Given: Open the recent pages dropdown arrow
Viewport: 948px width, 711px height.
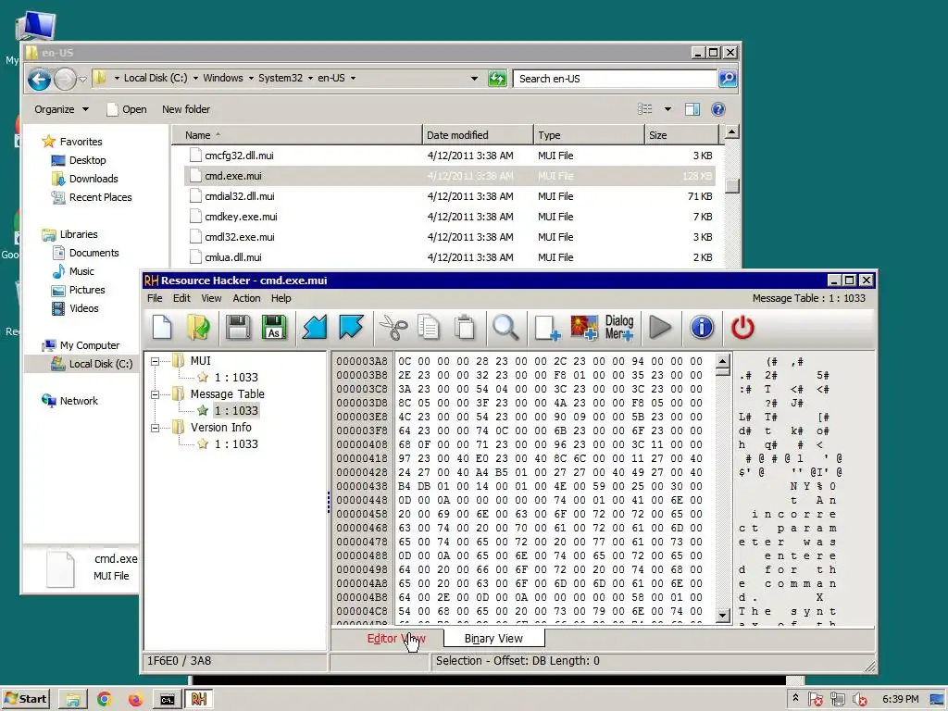Looking at the screenshot, I should pos(83,80).
